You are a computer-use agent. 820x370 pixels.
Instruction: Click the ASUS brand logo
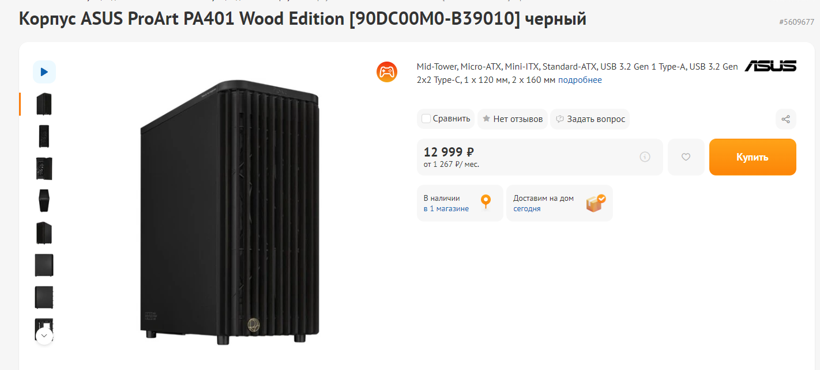click(770, 66)
